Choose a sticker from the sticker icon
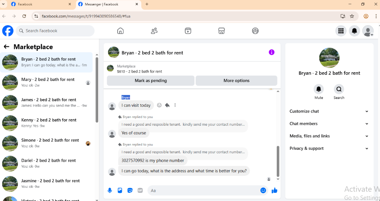 (x=130, y=191)
